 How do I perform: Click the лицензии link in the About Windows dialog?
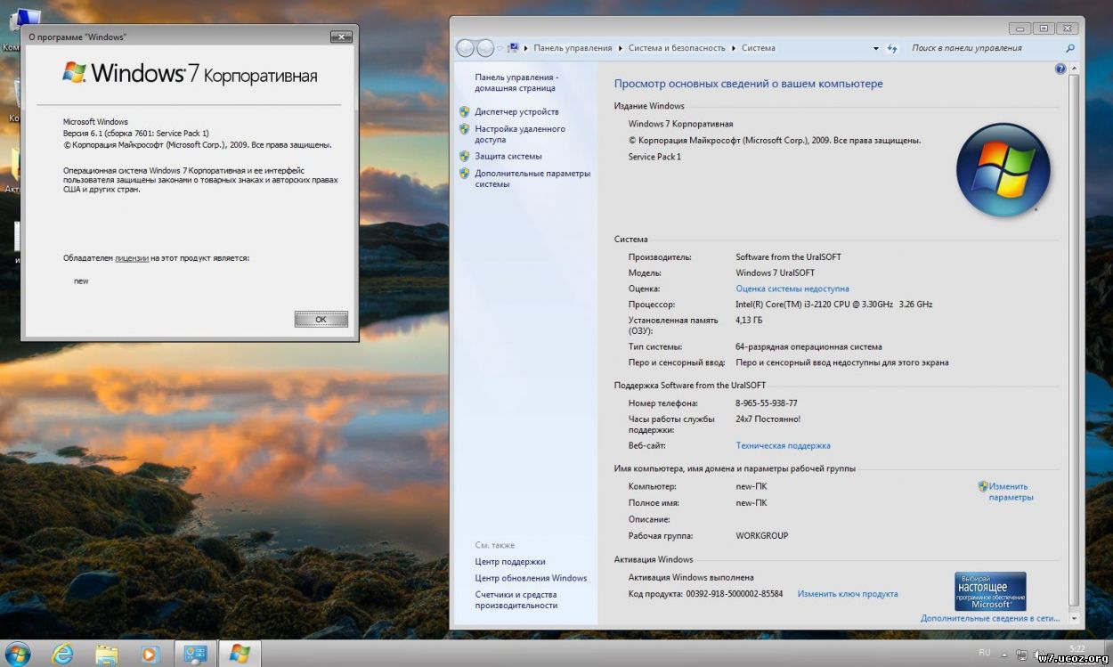(132, 257)
